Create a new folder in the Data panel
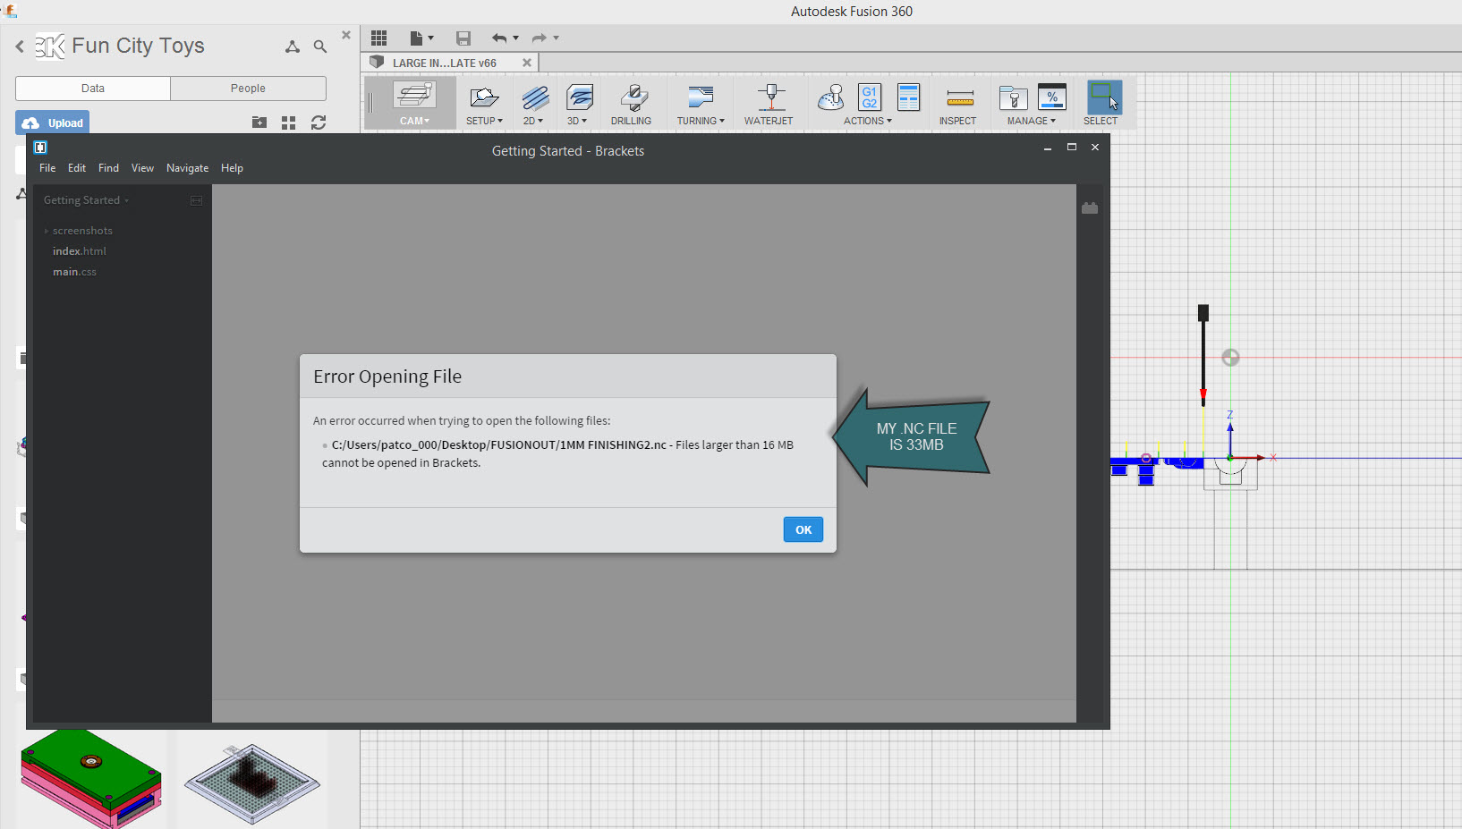Screen dimensions: 1462x829 [x=259, y=123]
